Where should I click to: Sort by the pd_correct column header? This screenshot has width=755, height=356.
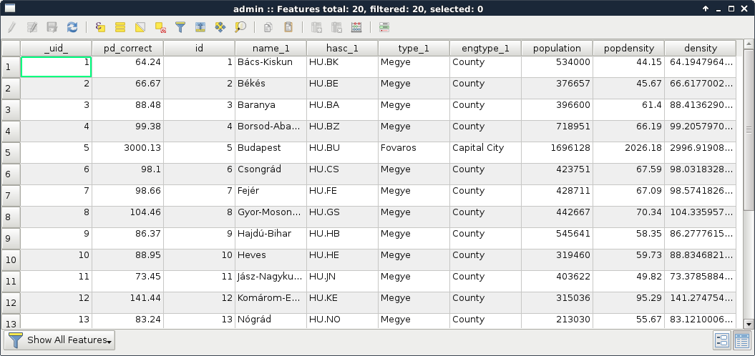click(x=127, y=48)
